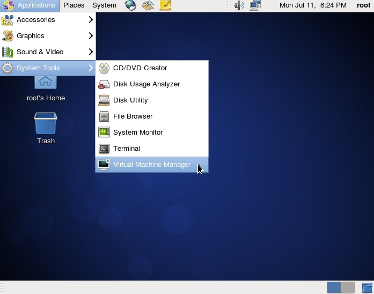Click the trash applet in bottom panel

[367, 288]
